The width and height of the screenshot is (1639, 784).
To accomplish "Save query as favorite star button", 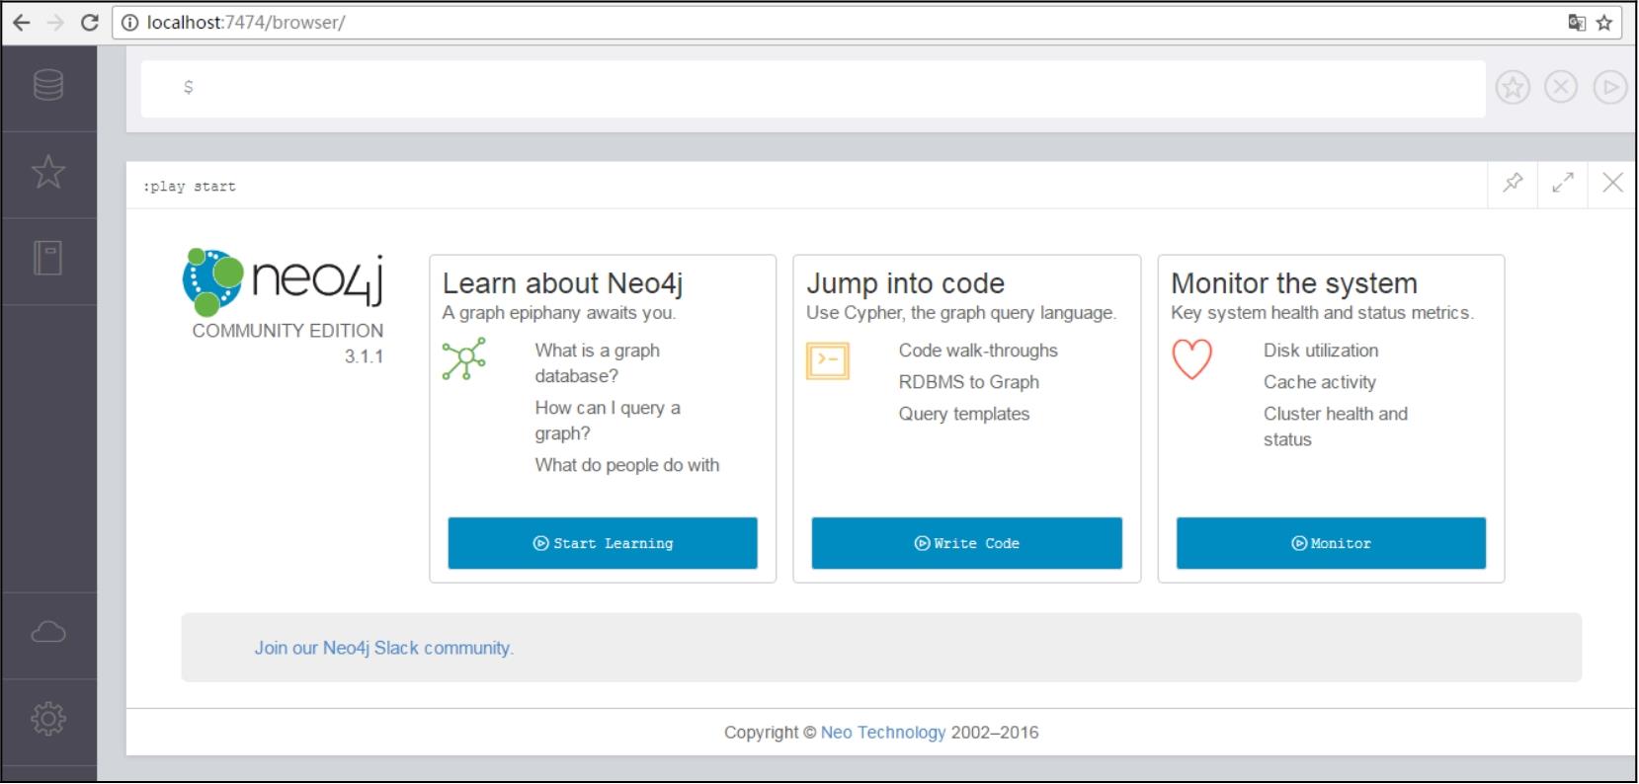I will (x=1513, y=88).
